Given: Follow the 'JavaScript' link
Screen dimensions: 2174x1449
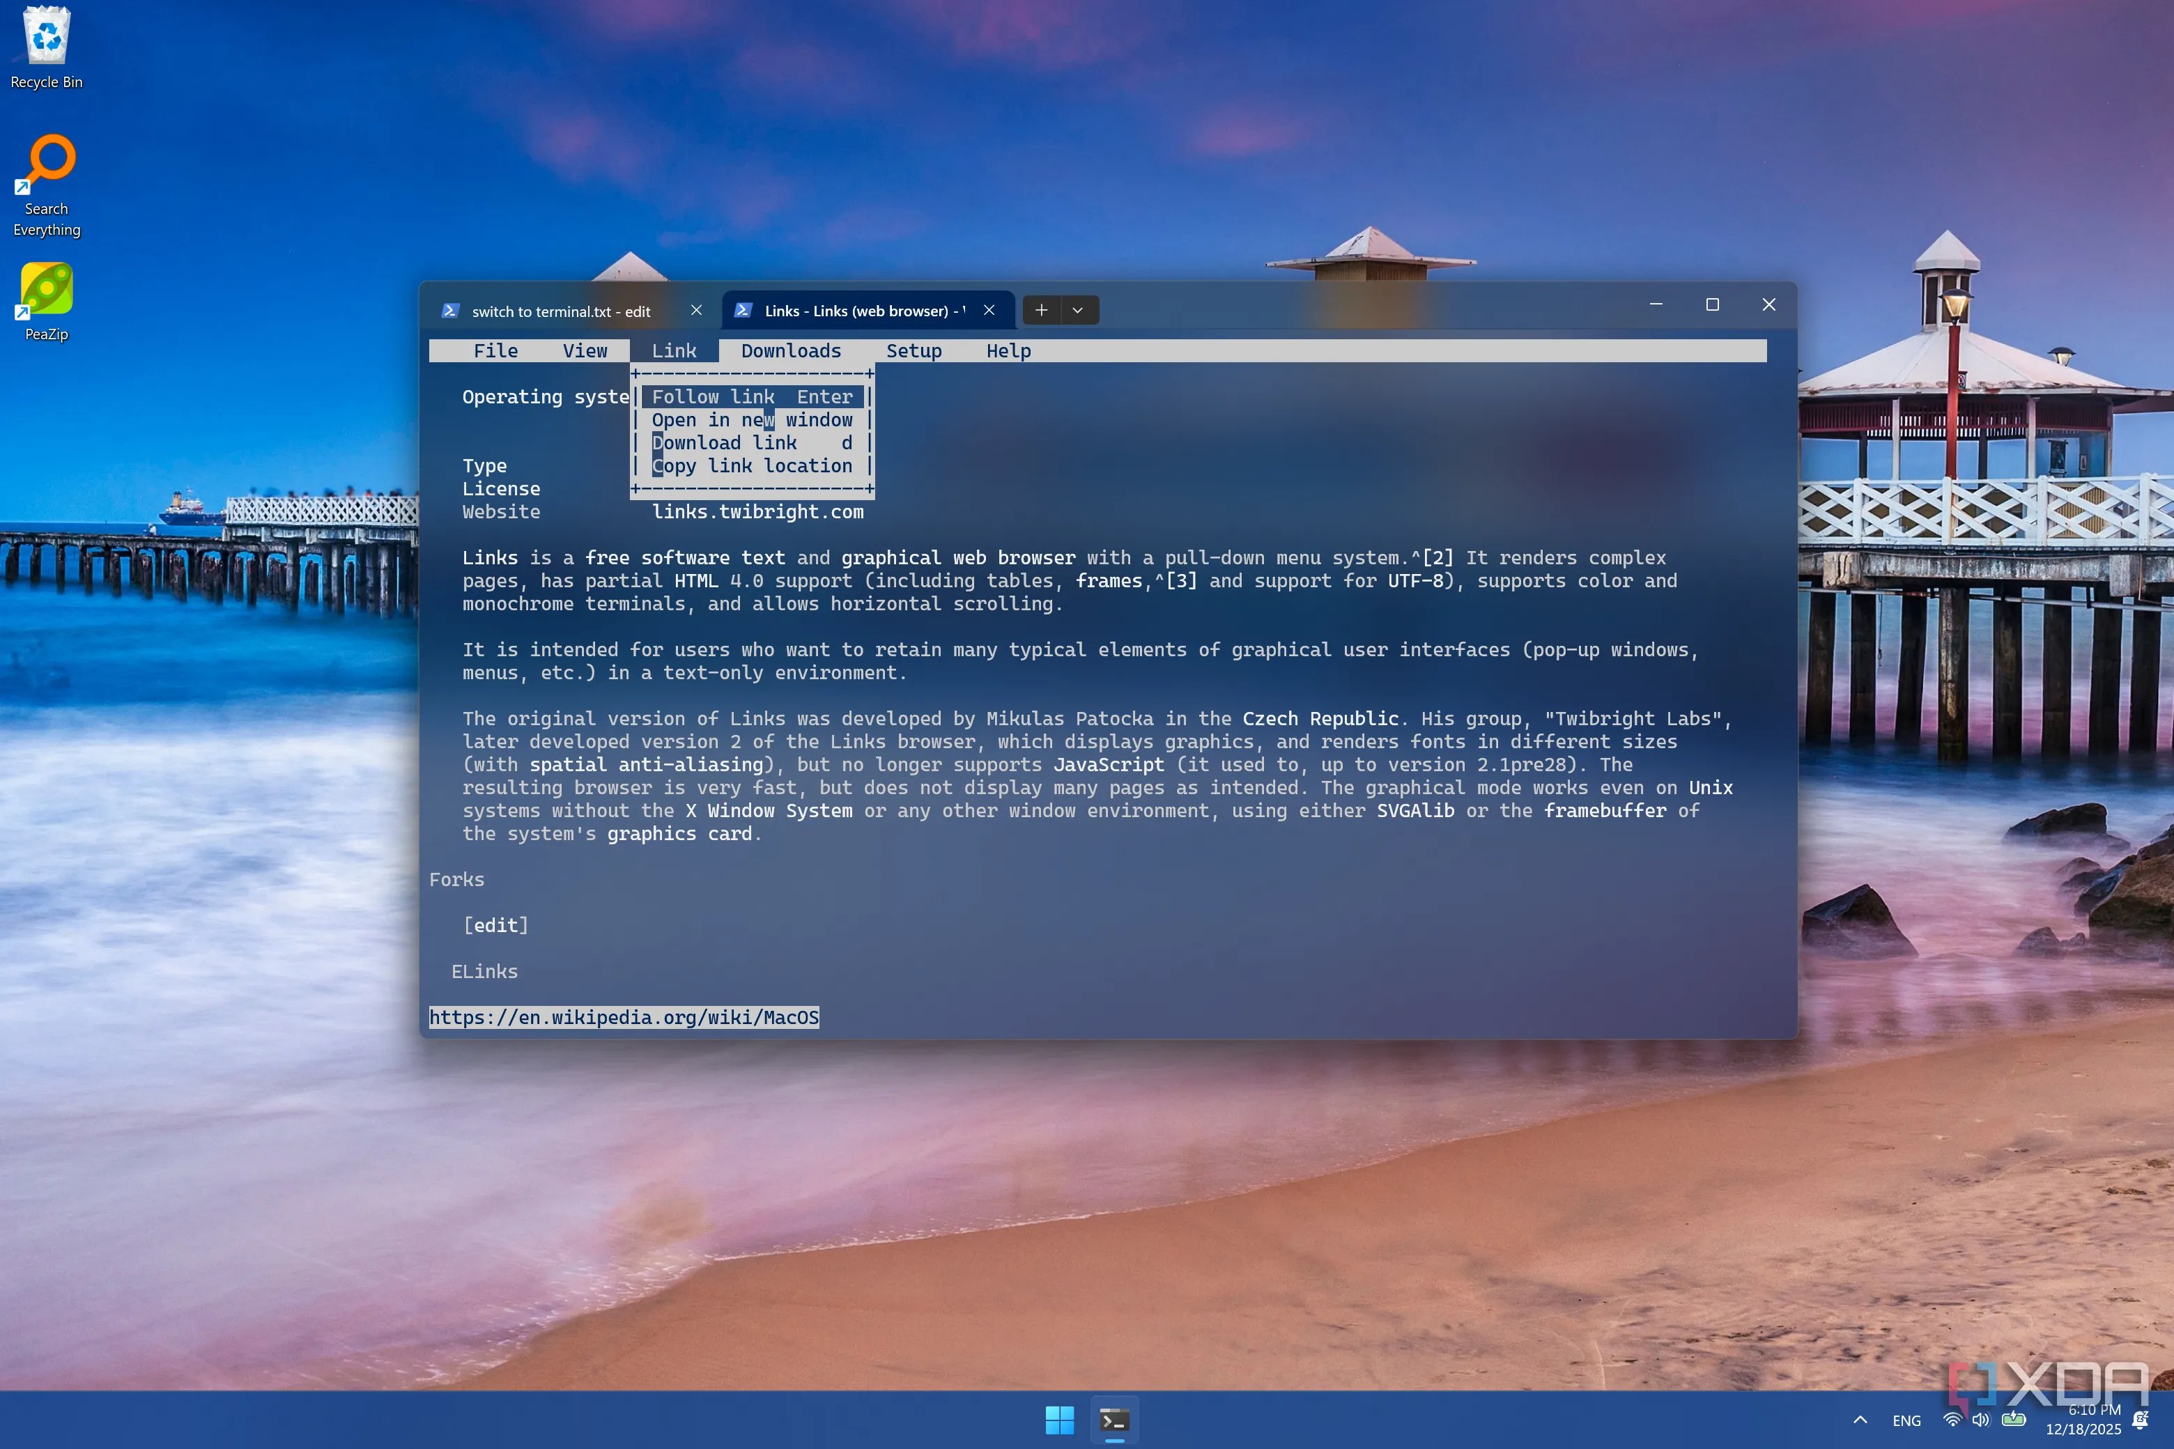Looking at the screenshot, I should click(1109, 765).
